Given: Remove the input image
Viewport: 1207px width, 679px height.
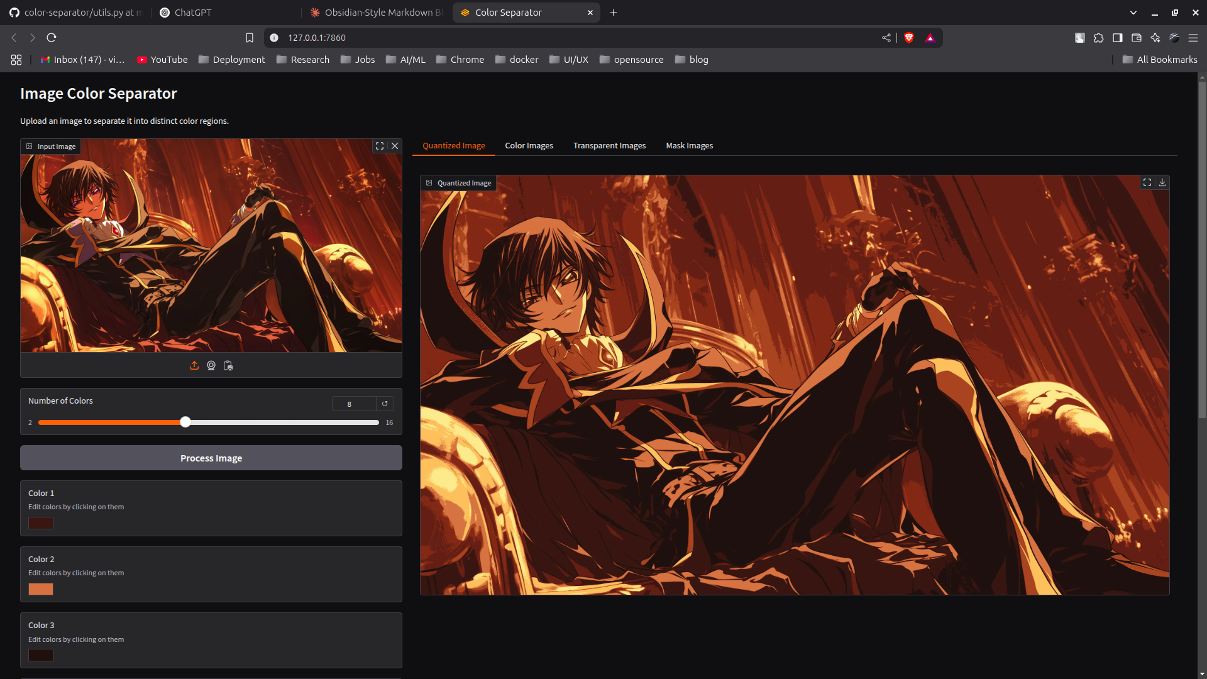Looking at the screenshot, I should (395, 146).
